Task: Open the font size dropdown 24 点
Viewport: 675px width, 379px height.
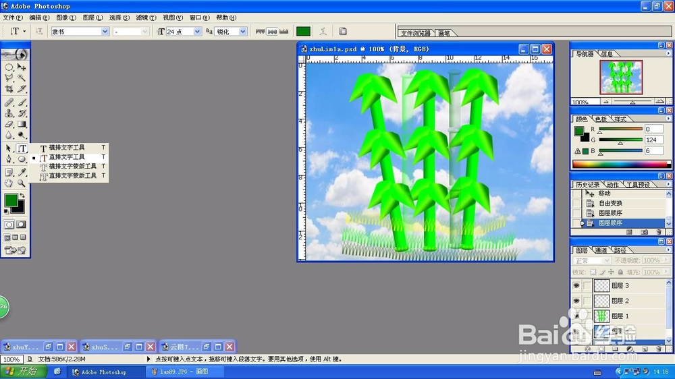Action: point(197,32)
